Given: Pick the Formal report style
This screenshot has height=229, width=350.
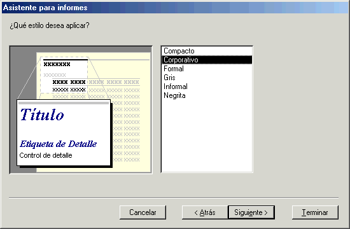Looking at the screenshot, I should click(x=207, y=69).
